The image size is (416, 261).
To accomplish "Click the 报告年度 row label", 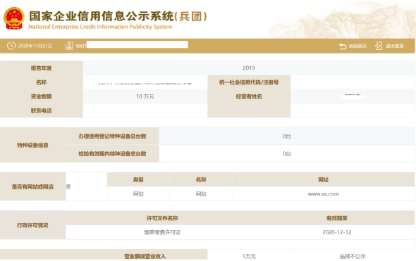I will coord(41,68).
